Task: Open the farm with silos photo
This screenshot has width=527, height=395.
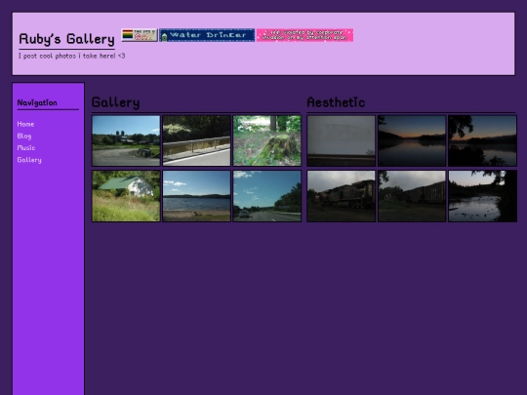Action: click(126, 140)
